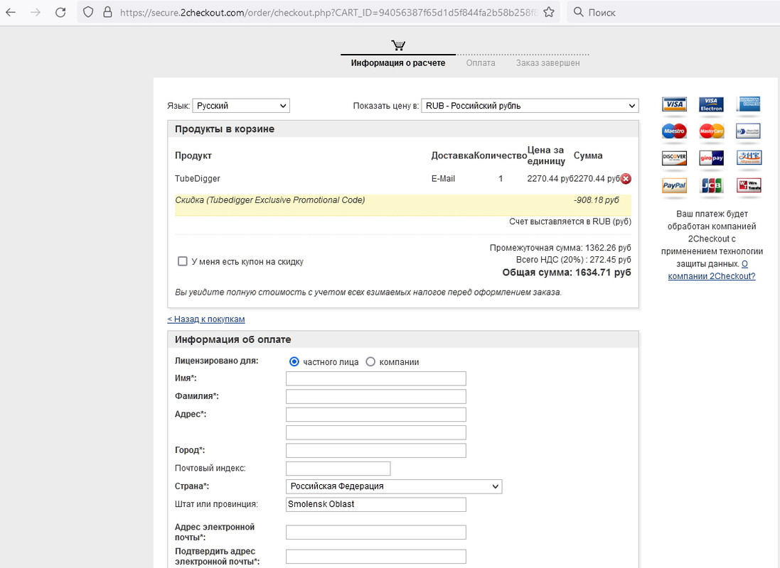
Task: Click the American Express logo
Action: coord(749,104)
